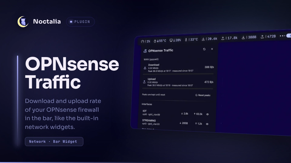Click the Noctalia owl moon logo
This screenshot has height=163, width=291.
(23, 22)
